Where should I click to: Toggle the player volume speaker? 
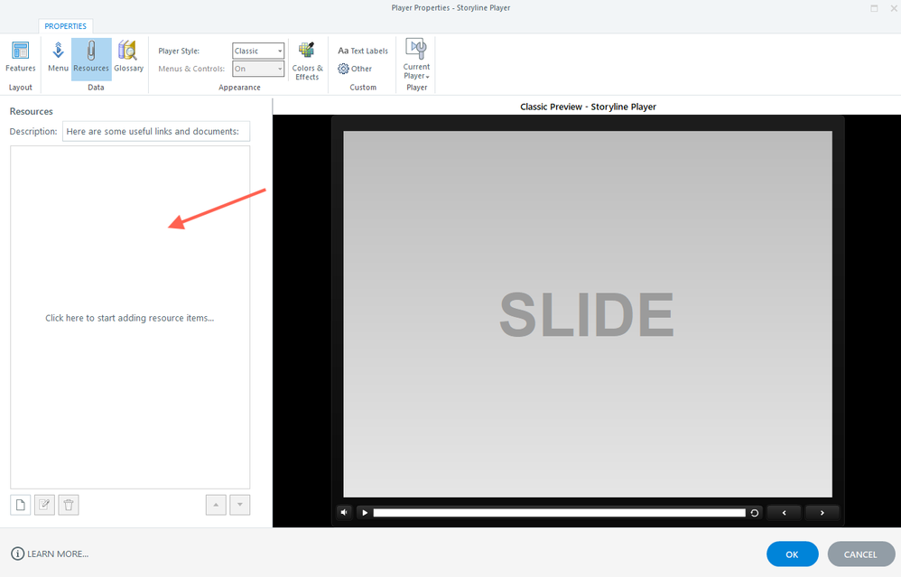344,513
